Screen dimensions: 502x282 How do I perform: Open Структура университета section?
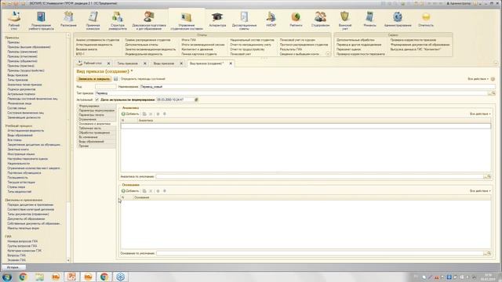coord(118,20)
